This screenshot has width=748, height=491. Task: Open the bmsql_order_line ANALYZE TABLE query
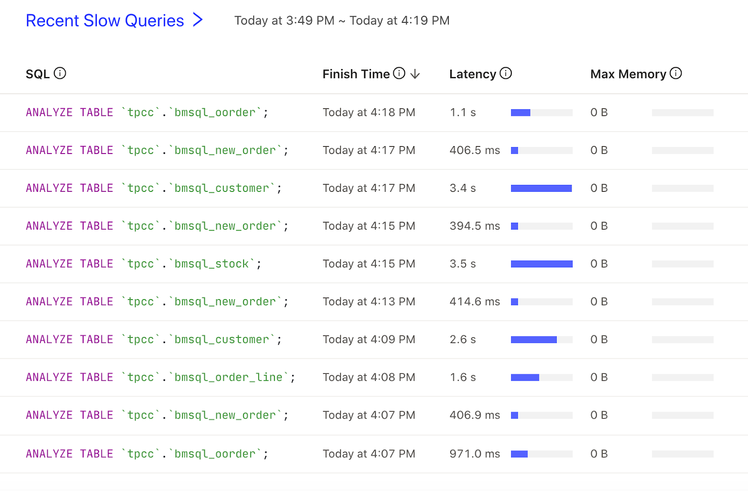pyautogui.click(x=160, y=377)
